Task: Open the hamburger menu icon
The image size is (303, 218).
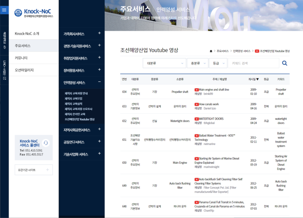Action: tap(4, 10)
